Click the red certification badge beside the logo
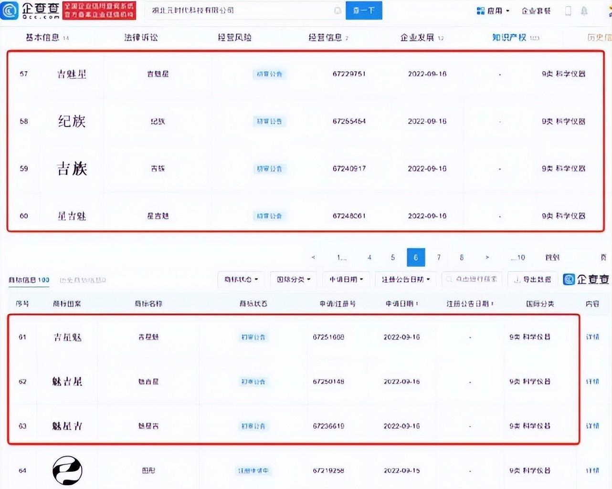Screen dimensions: 612x489 pos(99,10)
